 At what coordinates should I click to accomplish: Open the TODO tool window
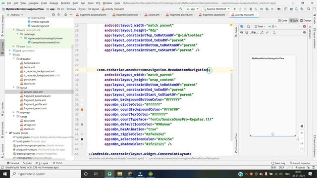coord(57,163)
